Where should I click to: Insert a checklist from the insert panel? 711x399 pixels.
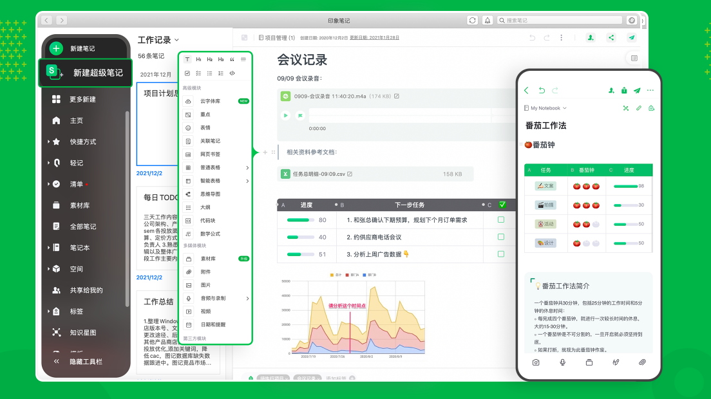[x=198, y=73]
